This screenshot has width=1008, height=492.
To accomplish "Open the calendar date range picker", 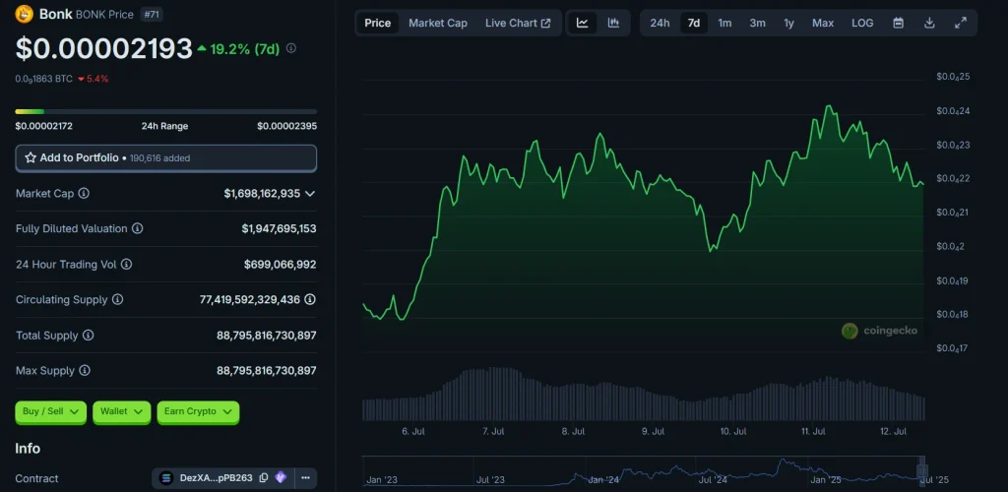I will [x=899, y=23].
